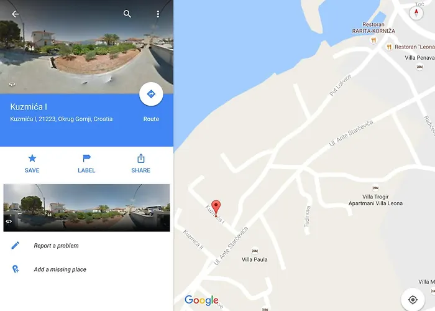Viewport: 435px width, 311px height.
Task: Select the red map pin on Kuzmića I
Action: 216,208
